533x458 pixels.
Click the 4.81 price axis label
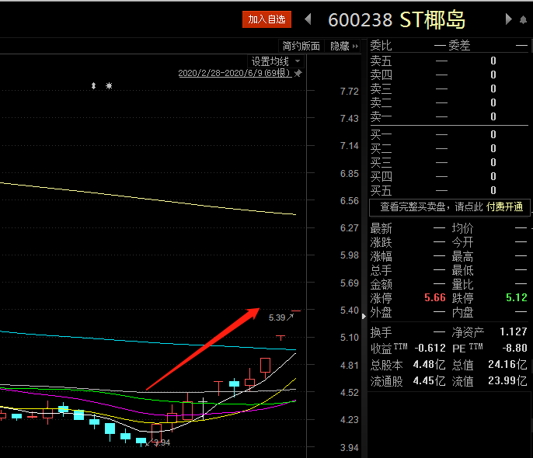click(350, 366)
